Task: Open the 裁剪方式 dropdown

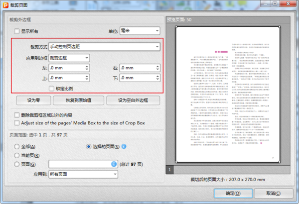Action: point(104,46)
